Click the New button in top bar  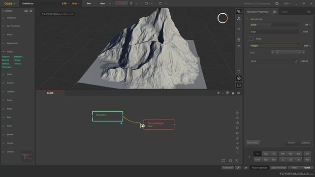(89, 3)
